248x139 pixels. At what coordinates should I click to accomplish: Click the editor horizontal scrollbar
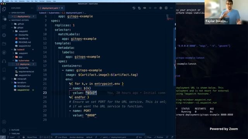[x=98, y=134]
